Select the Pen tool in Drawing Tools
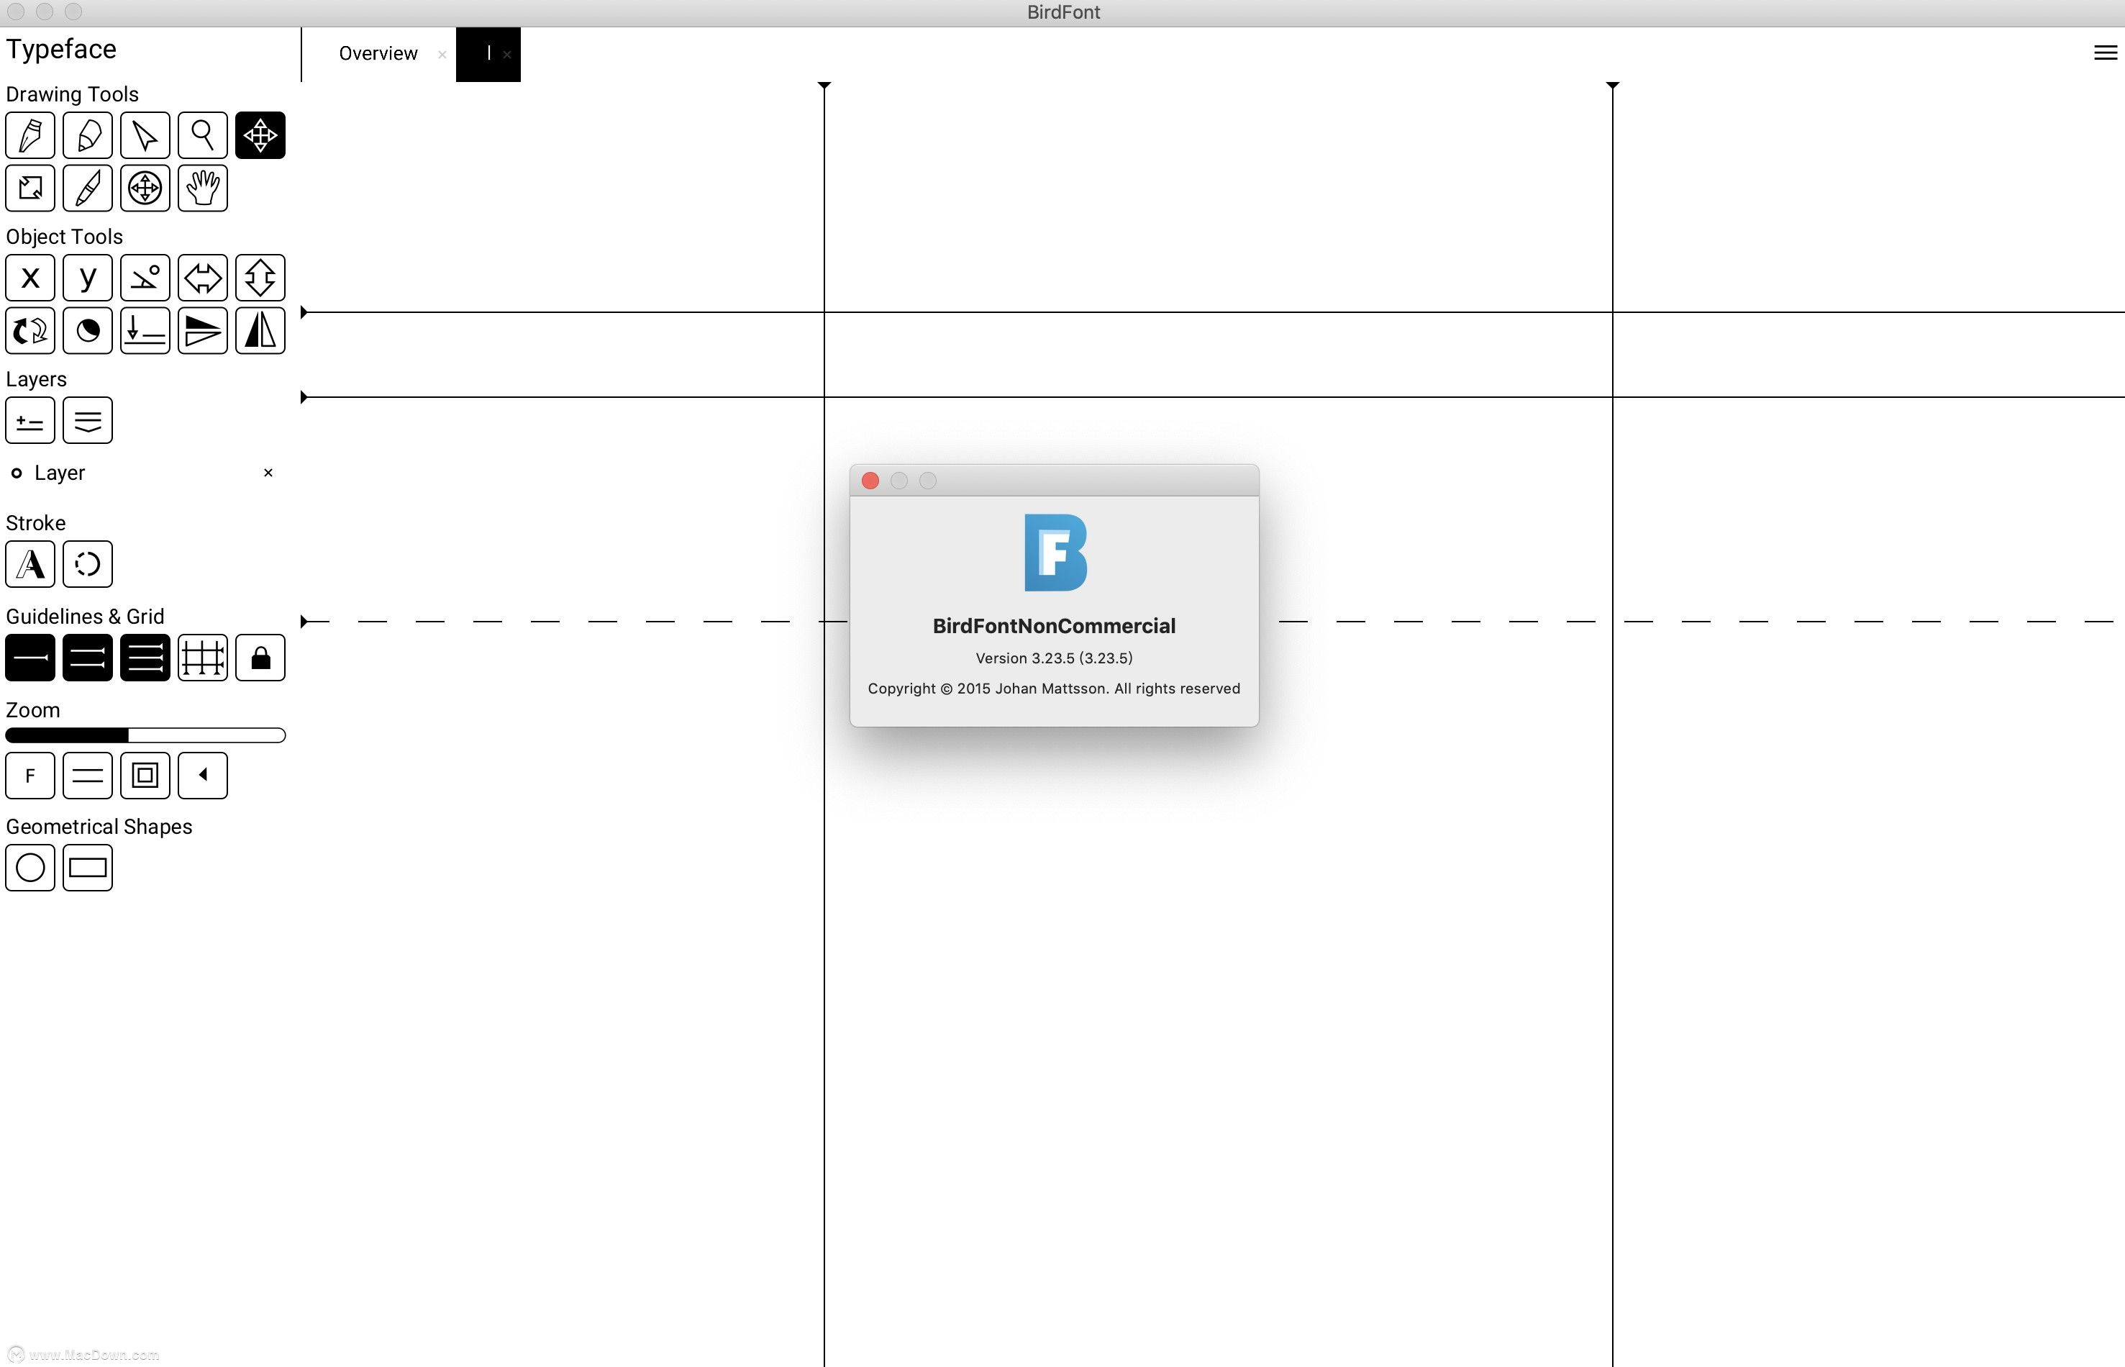This screenshot has height=1367, width=2125. click(30, 135)
